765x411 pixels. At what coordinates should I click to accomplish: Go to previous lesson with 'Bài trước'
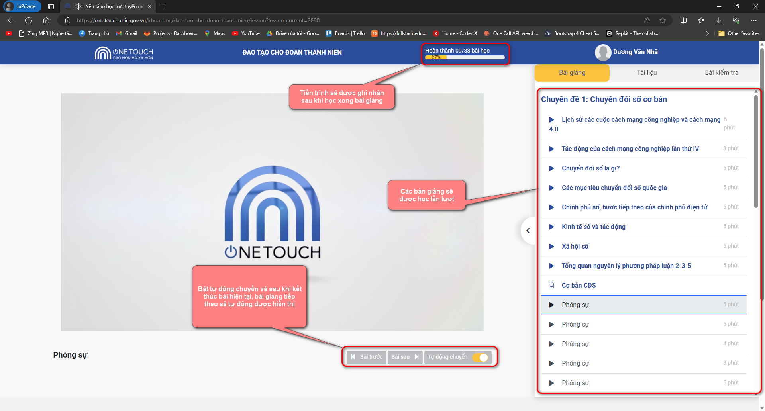tap(367, 357)
